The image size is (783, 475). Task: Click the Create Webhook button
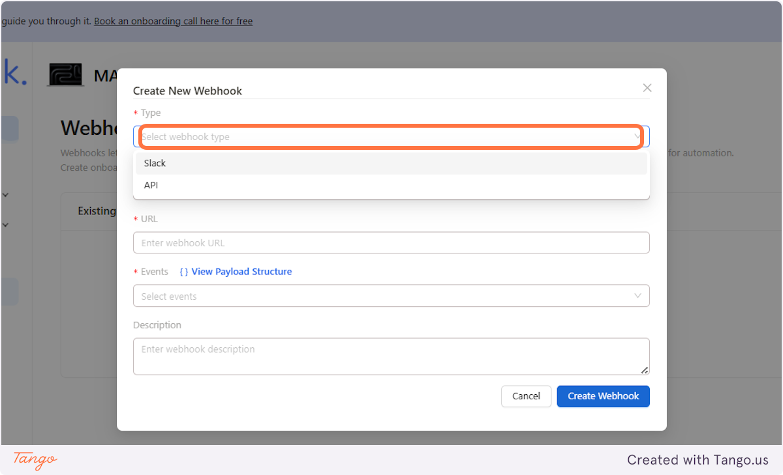coord(604,396)
